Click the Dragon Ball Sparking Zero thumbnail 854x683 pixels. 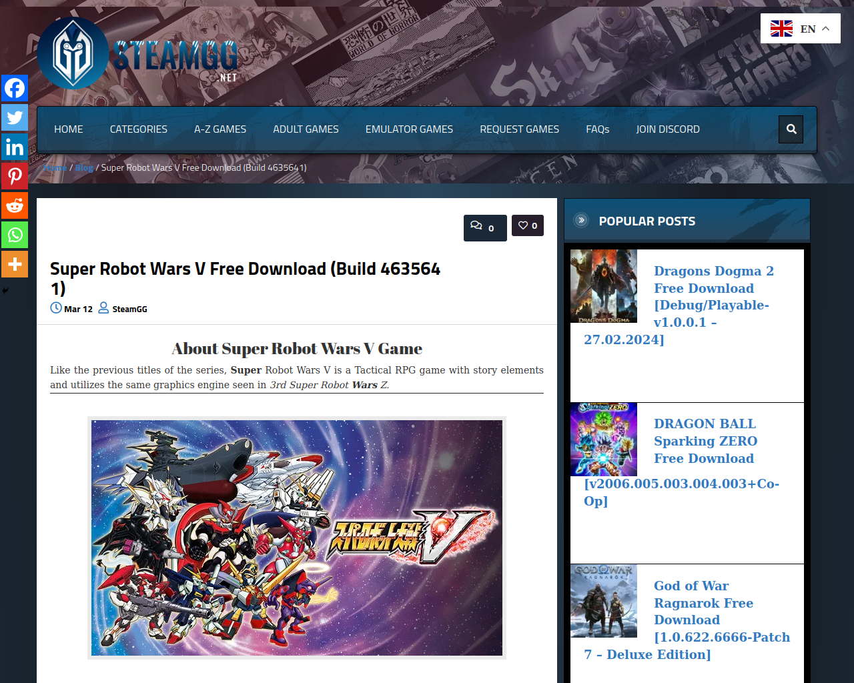604,440
